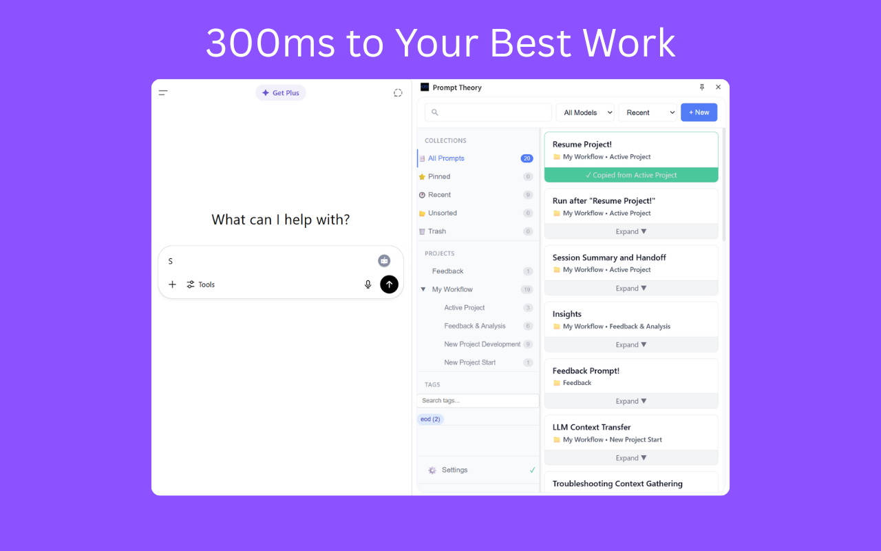Click the plus icon in the chat composer
This screenshot has height=551, width=881.
(x=172, y=284)
